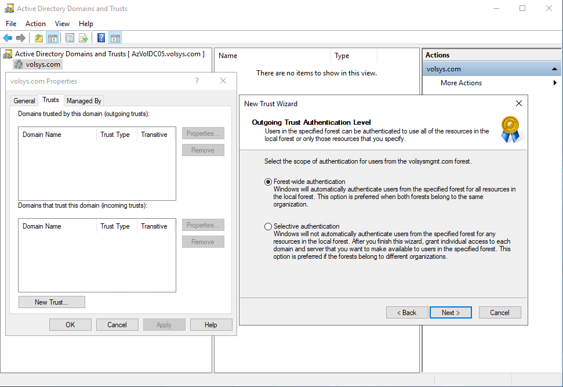Image resolution: width=563 pixels, height=387 pixels.
Task: Expand the More Actions submenu arrow
Action: [555, 83]
